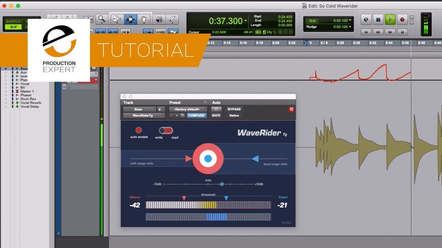Image resolution: width=442 pixels, height=248 pixels.
Task: Start playback with the Play button
Action: tap(390, 20)
